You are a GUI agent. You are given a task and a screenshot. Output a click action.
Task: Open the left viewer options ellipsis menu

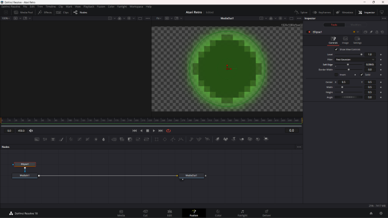(148, 18)
